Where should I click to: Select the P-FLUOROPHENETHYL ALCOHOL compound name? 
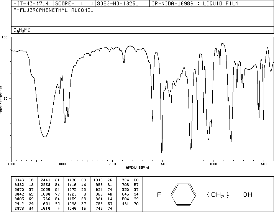pyautogui.click(x=53, y=10)
